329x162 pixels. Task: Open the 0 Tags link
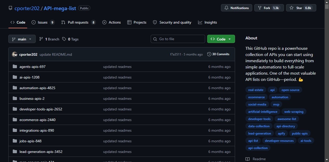click(x=70, y=39)
